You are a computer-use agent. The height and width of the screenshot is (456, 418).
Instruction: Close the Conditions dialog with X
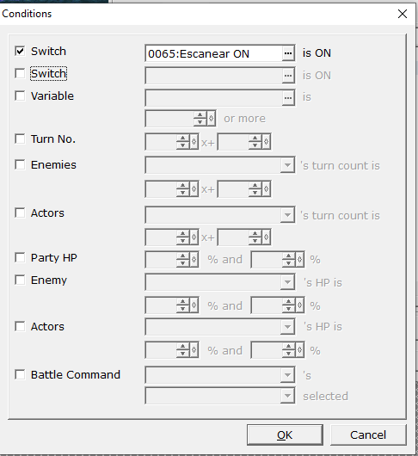pos(403,14)
